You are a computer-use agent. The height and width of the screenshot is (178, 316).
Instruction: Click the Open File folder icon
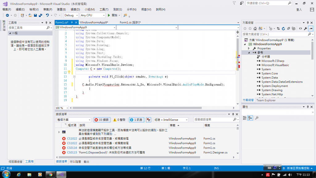(30, 15)
